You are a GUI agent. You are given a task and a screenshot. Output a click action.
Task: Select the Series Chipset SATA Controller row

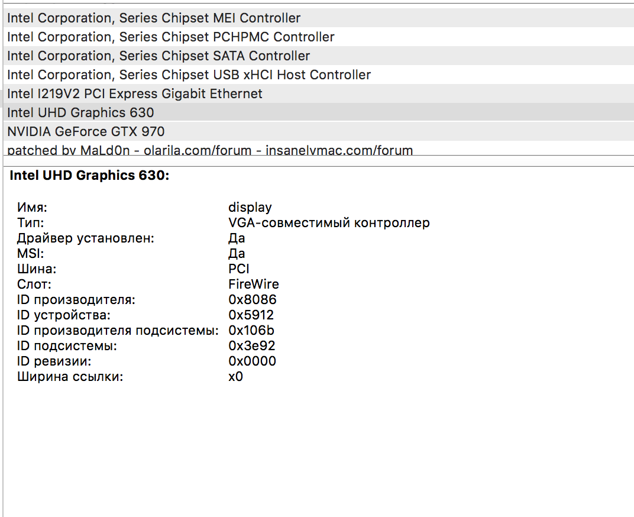(x=158, y=56)
